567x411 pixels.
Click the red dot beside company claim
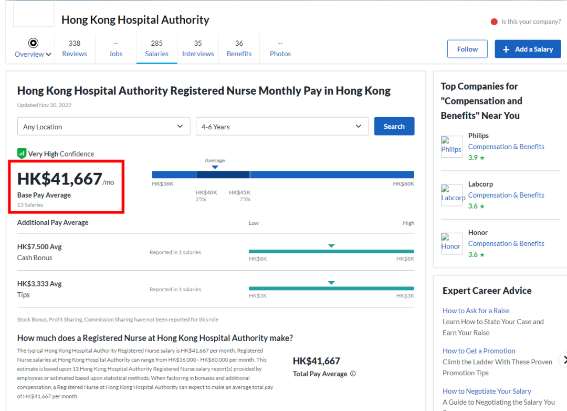coord(494,22)
